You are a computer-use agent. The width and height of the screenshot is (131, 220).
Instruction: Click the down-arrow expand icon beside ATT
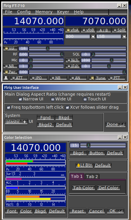pyautogui.click(x=6, y=78)
